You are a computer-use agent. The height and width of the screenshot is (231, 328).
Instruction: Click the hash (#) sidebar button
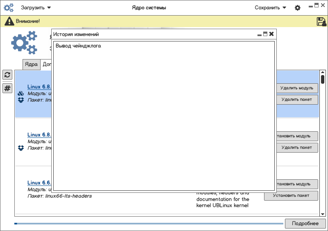point(7,88)
